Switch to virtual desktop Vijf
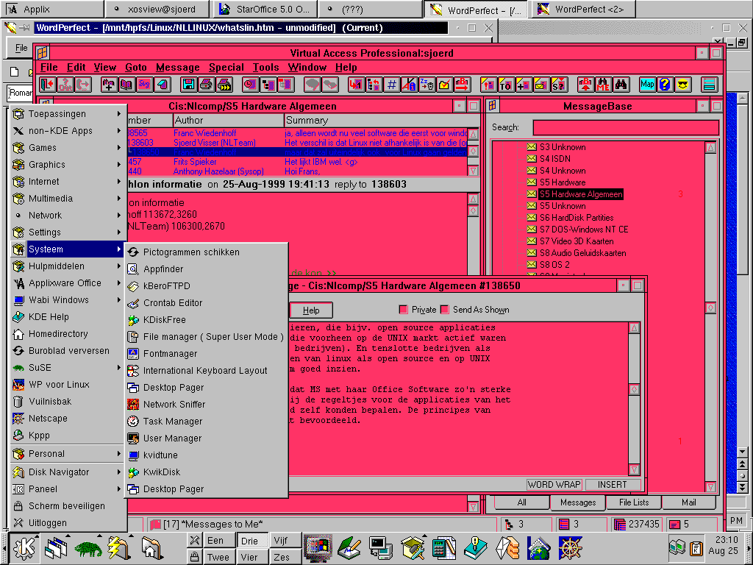 285,541
